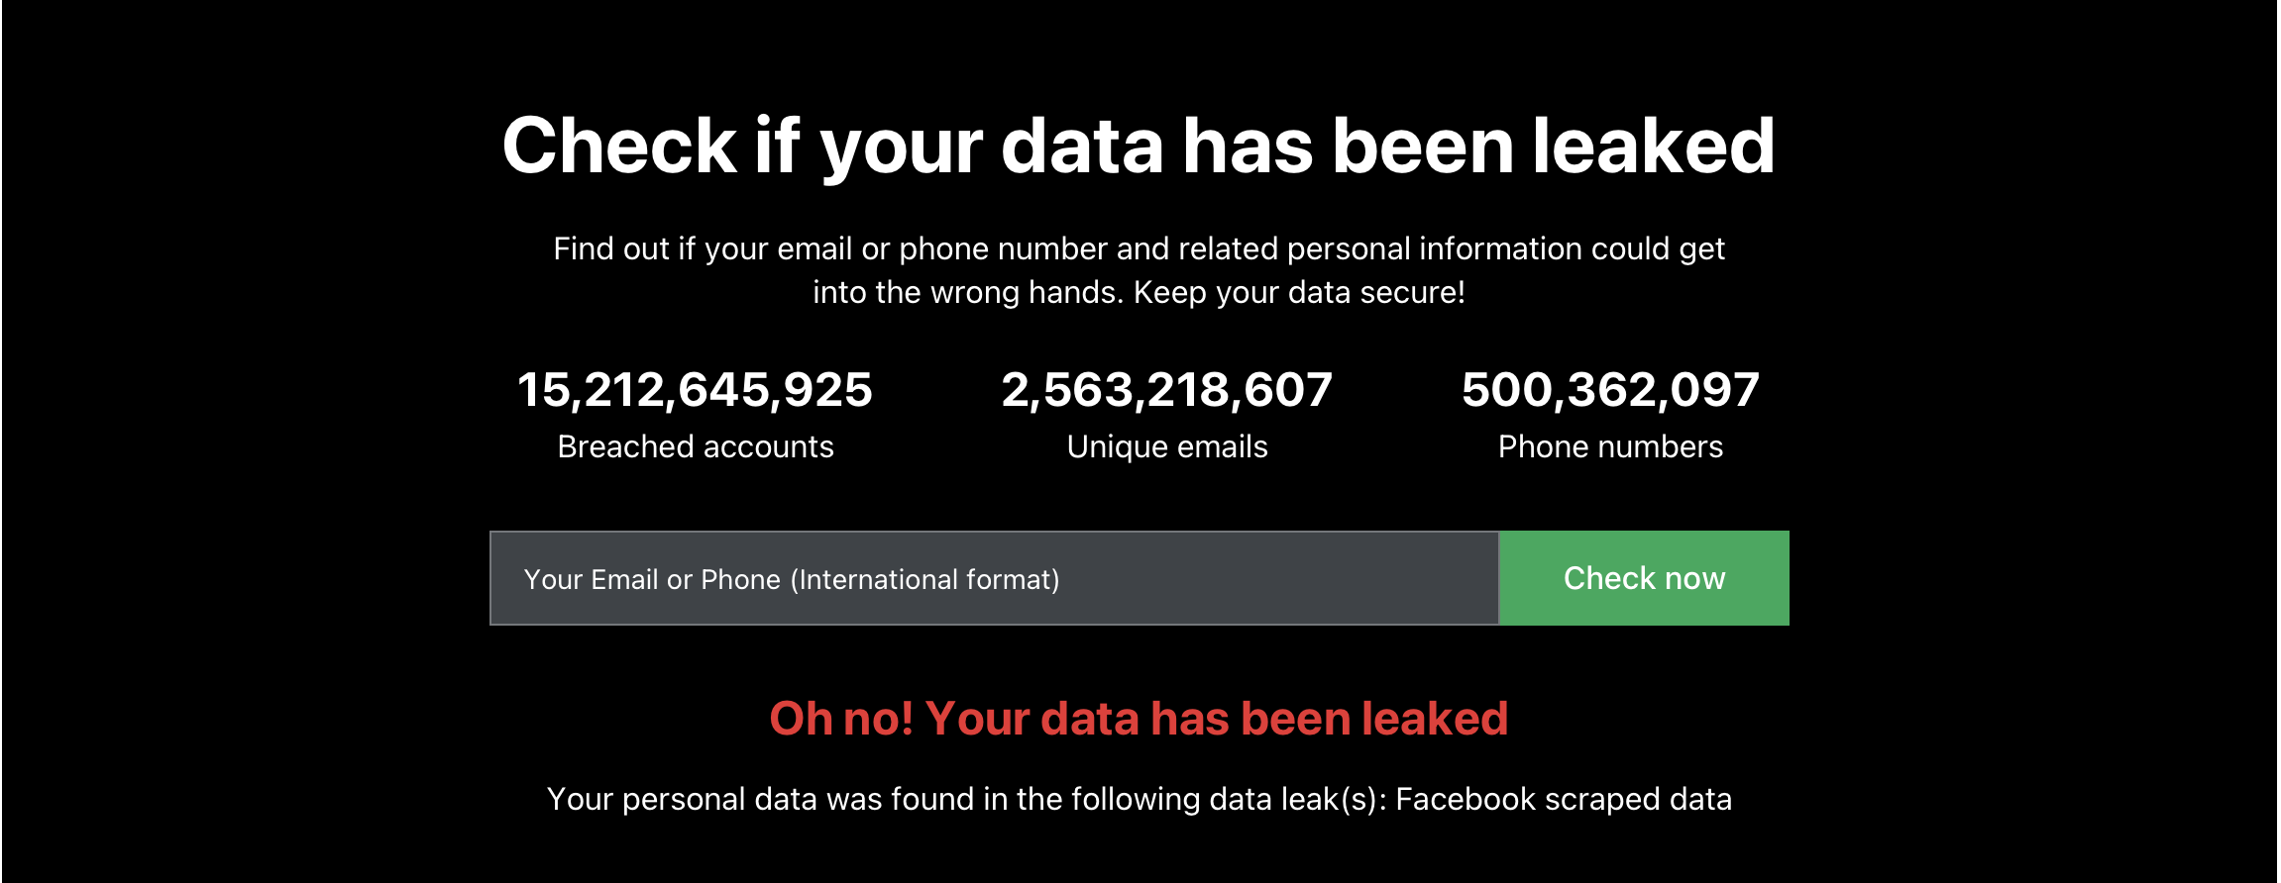Click the 15,212,645,925 breached accounts number
The width and height of the screenshot is (2281, 883).
(x=695, y=390)
